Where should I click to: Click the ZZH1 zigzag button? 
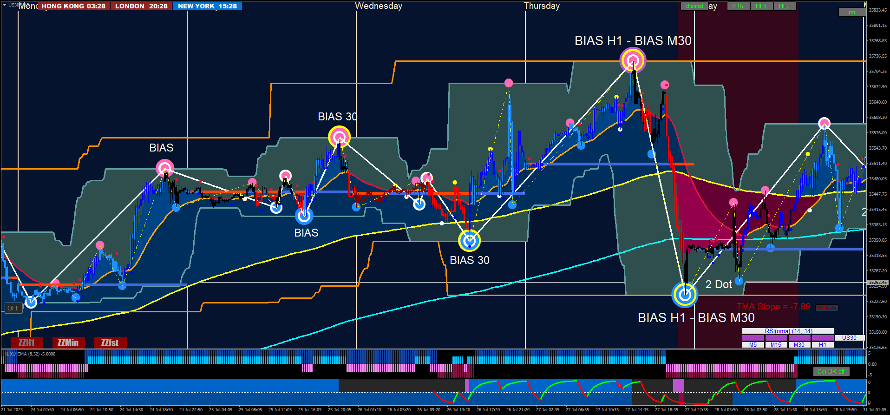[x=26, y=343]
